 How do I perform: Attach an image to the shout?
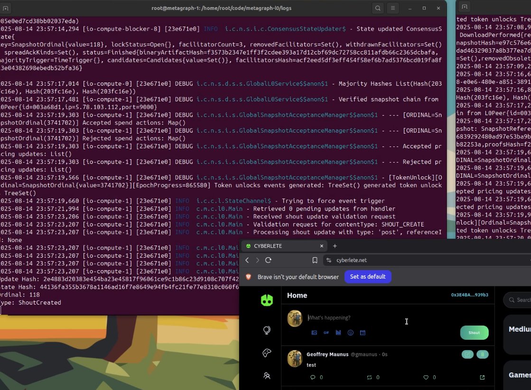(314, 333)
